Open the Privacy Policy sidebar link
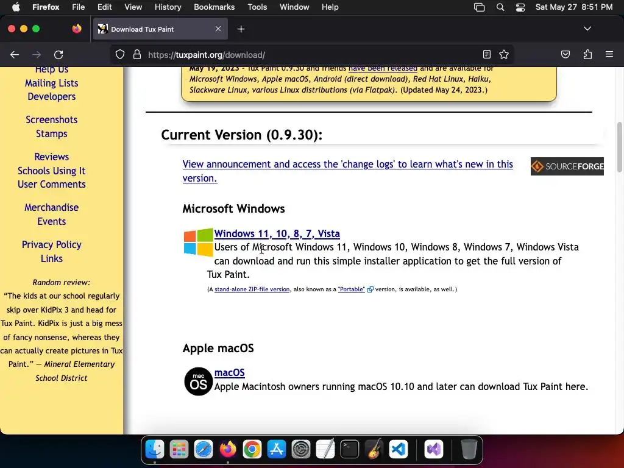The width and height of the screenshot is (624, 468). coord(51,244)
